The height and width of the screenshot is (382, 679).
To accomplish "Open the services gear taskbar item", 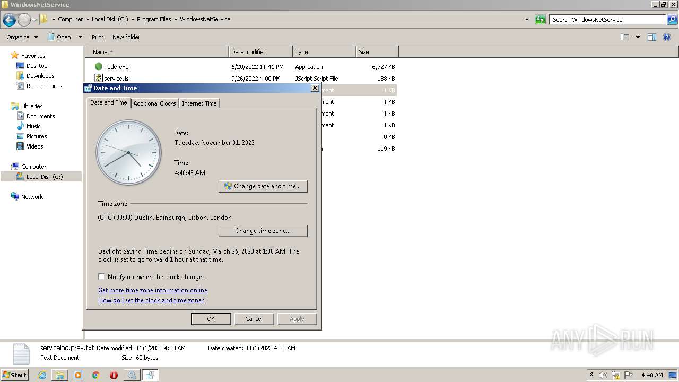I will [x=132, y=375].
